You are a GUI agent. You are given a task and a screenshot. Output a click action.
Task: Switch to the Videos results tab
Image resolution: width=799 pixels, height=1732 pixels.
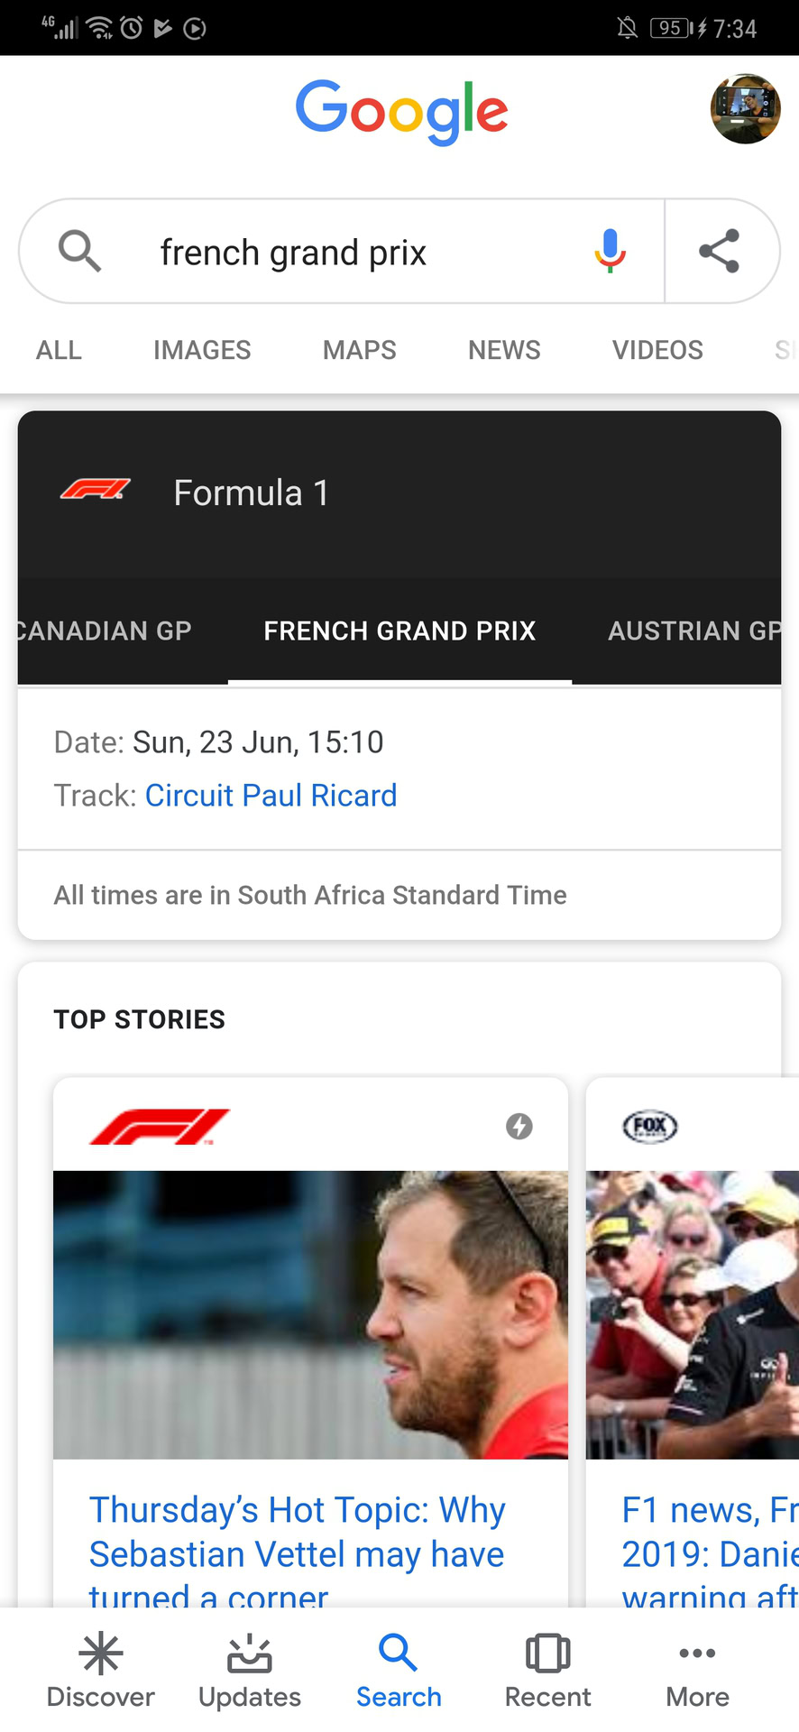pyautogui.click(x=657, y=350)
